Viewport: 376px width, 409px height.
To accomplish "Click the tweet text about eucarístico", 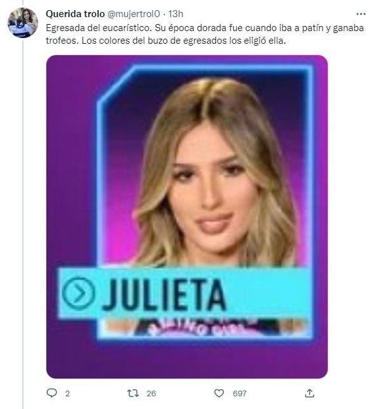I will 205,34.
